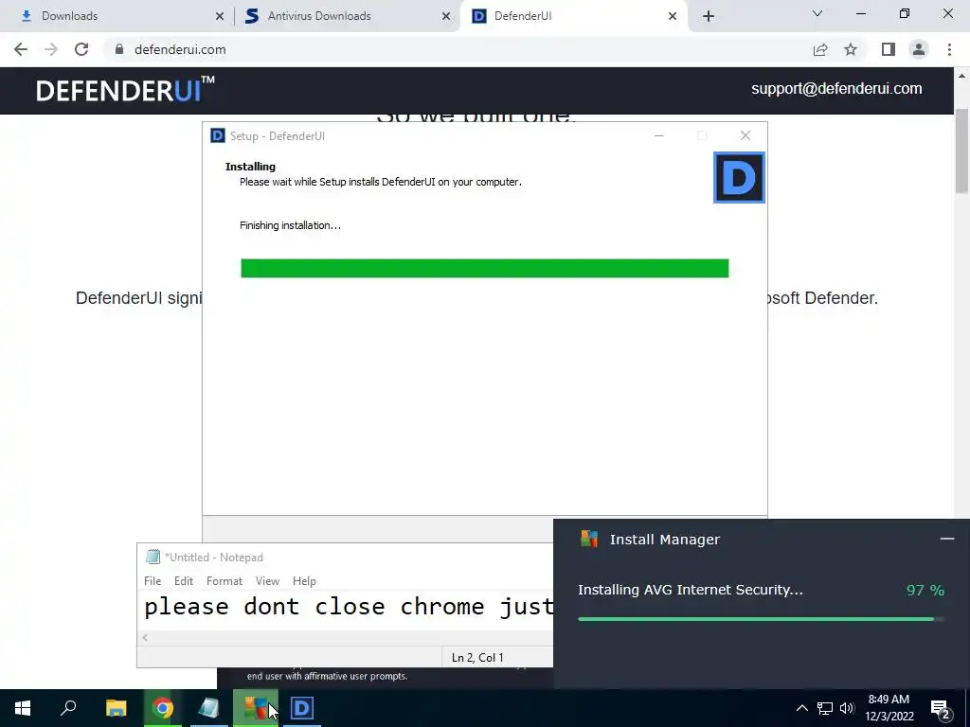Click 'Finishing installation...' status text

pos(290,225)
